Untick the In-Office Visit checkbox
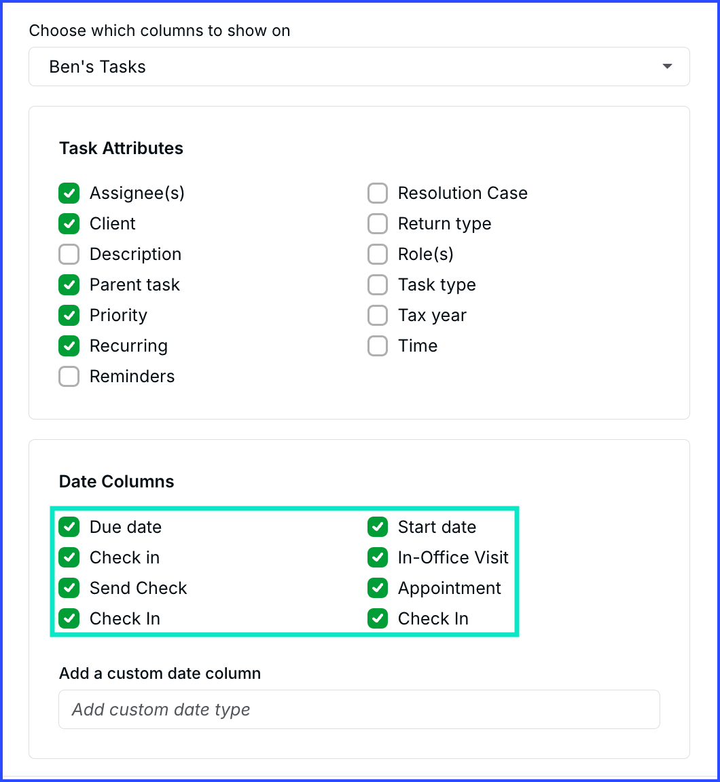 click(x=378, y=557)
